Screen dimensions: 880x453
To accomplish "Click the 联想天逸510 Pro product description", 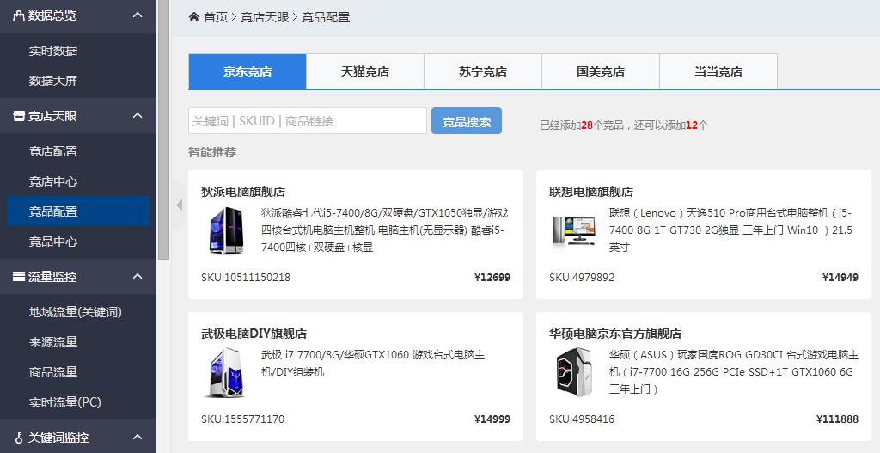I will pyautogui.click(x=730, y=230).
